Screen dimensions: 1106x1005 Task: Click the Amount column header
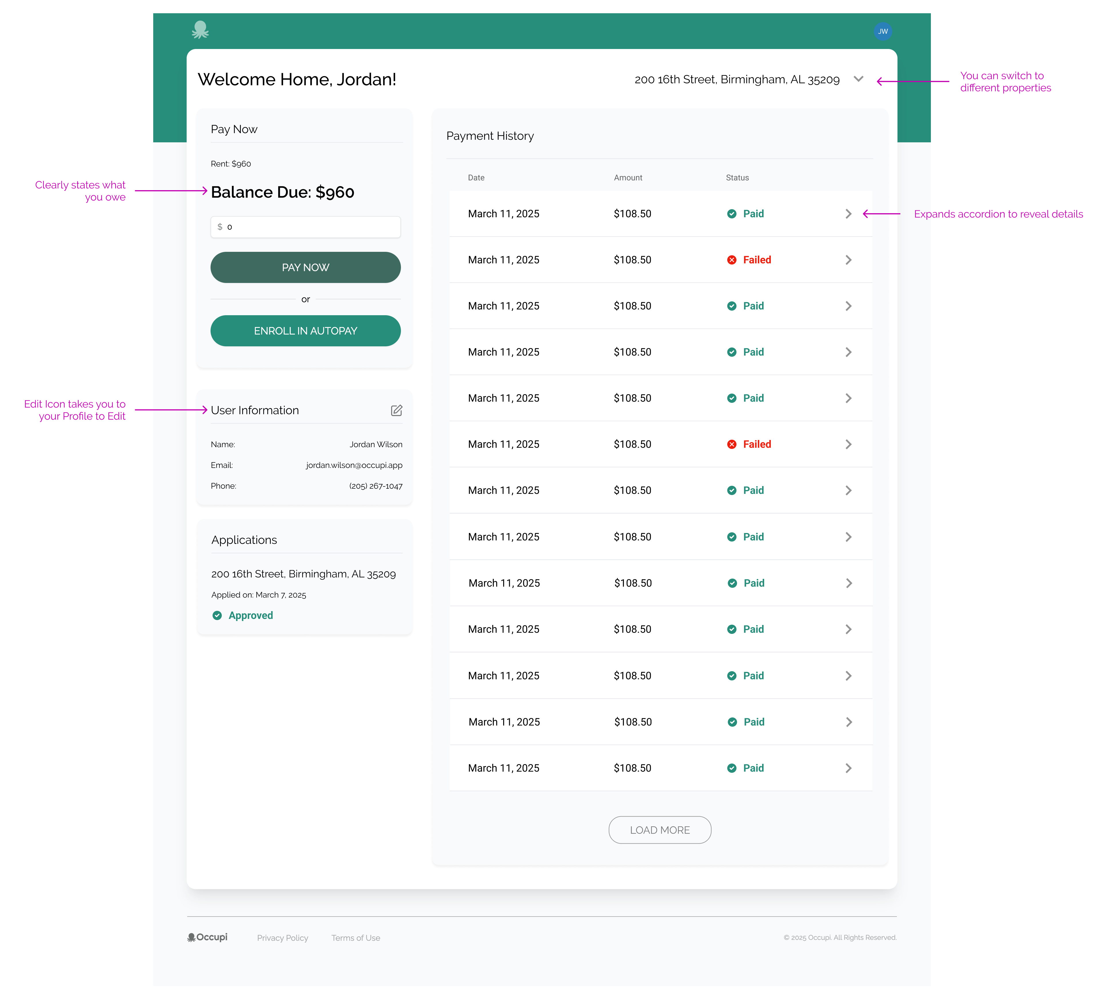(628, 177)
